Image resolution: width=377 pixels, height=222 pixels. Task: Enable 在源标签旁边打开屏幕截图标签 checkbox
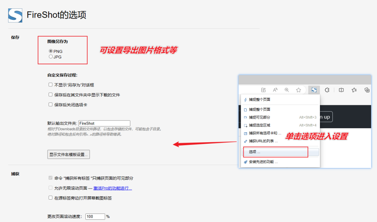point(50,197)
